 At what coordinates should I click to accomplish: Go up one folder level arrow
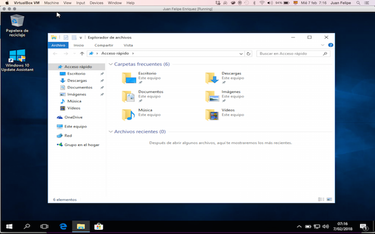click(x=82, y=54)
